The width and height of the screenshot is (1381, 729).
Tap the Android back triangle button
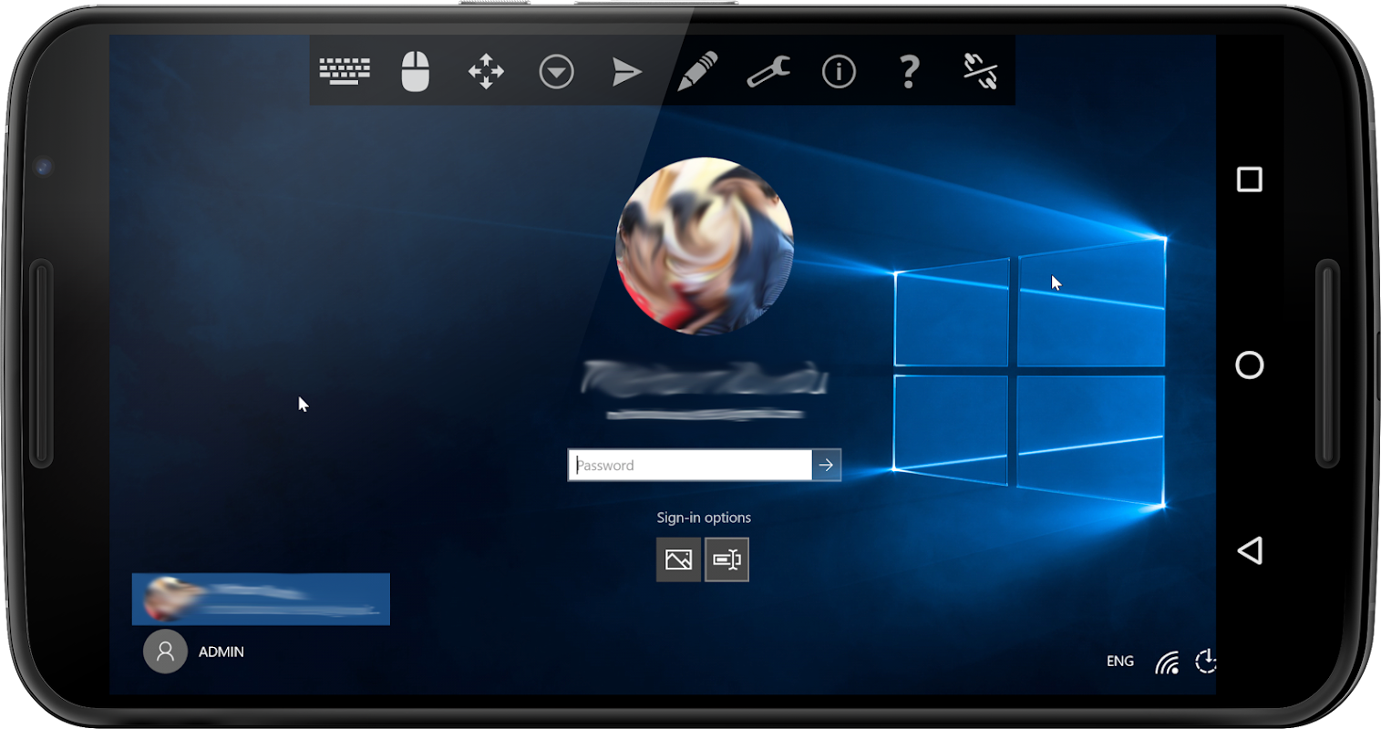click(1250, 550)
